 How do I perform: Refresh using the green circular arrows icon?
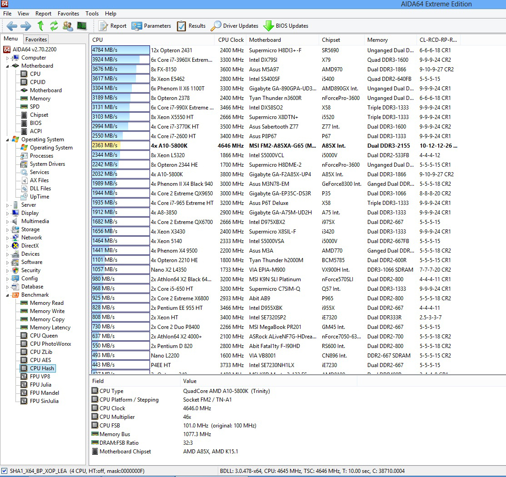pos(54,26)
